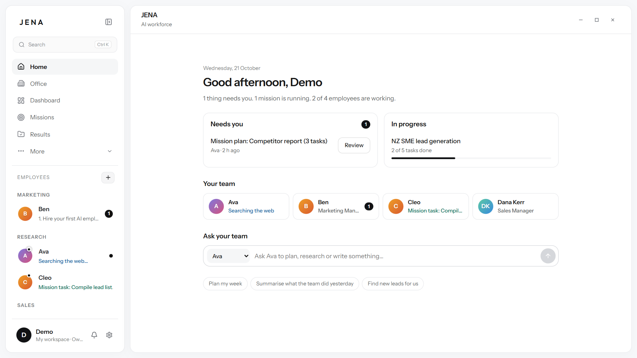Collapse the sidebar with the panel icon

[108, 22]
